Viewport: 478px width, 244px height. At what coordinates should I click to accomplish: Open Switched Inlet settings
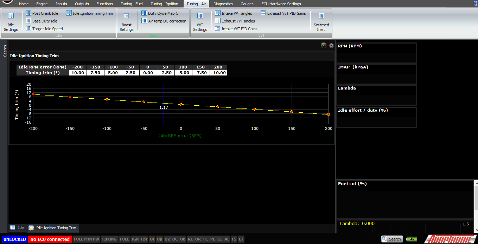pyautogui.click(x=321, y=22)
